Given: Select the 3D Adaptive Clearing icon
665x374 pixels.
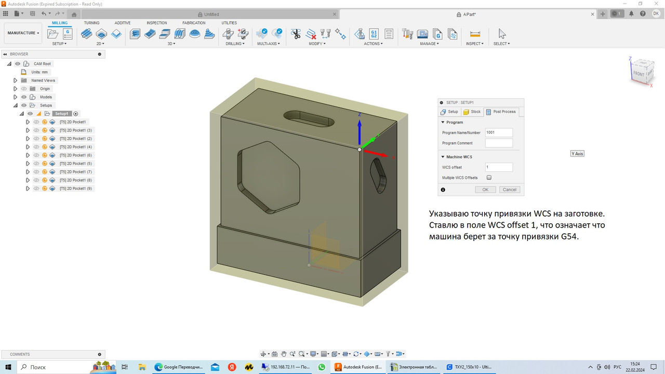Looking at the screenshot, I should 135,34.
